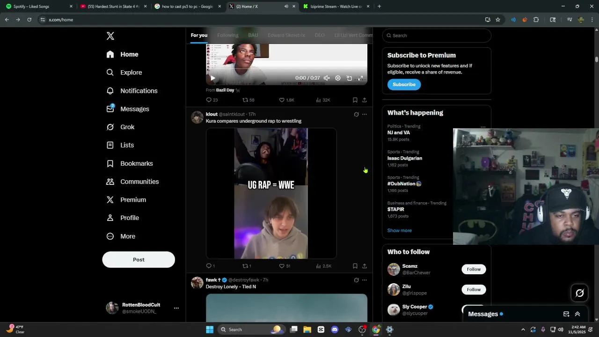Open Premium in sidebar
The width and height of the screenshot is (599, 337).
coord(126,200)
